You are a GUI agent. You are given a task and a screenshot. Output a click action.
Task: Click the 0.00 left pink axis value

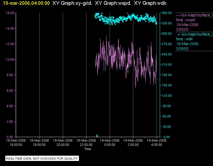point(10,137)
